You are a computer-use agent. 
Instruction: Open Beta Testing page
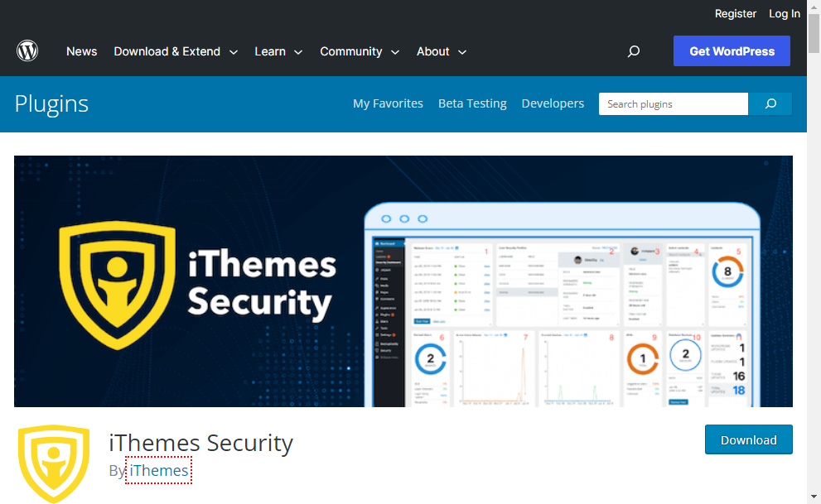pos(472,103)
